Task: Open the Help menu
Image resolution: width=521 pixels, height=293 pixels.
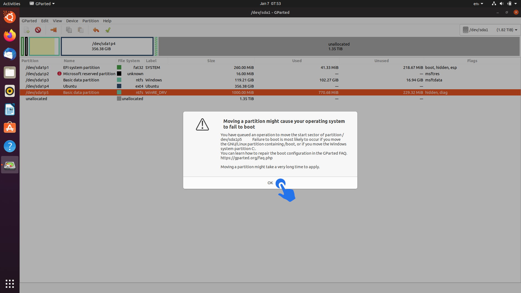Action: click(107, 21)
